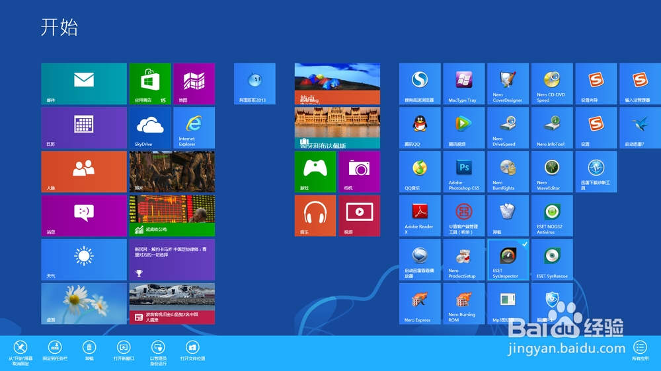
Task: Launch the MacType Tray tile
Action: [x=464, y=84]
